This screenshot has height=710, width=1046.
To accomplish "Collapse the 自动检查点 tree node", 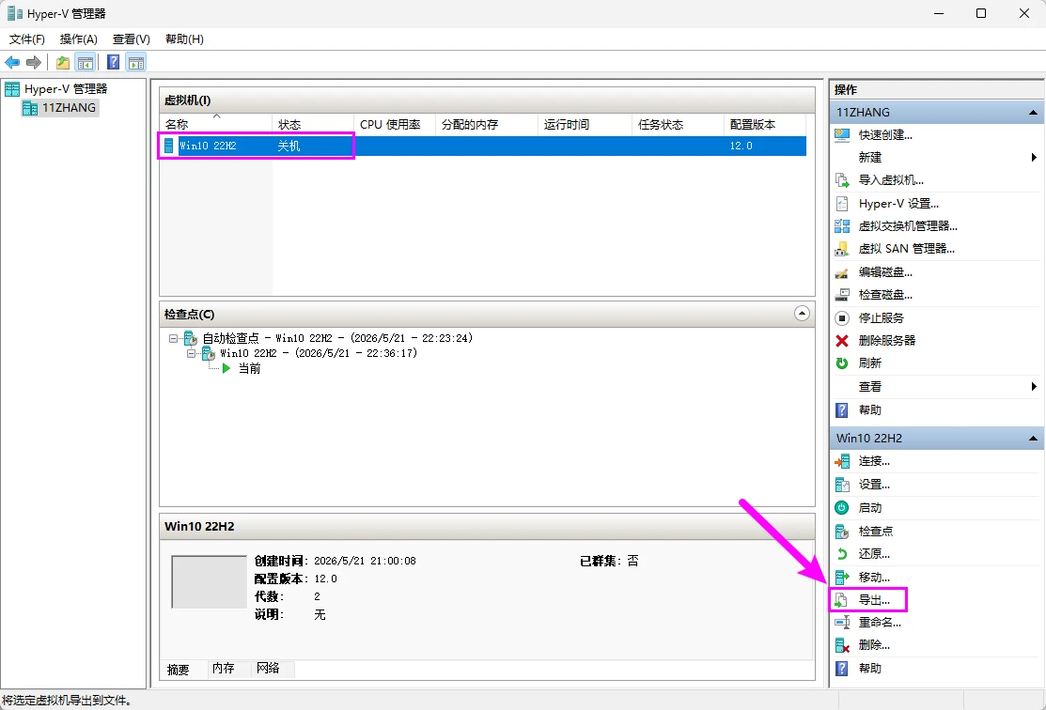I will [174, 339].
